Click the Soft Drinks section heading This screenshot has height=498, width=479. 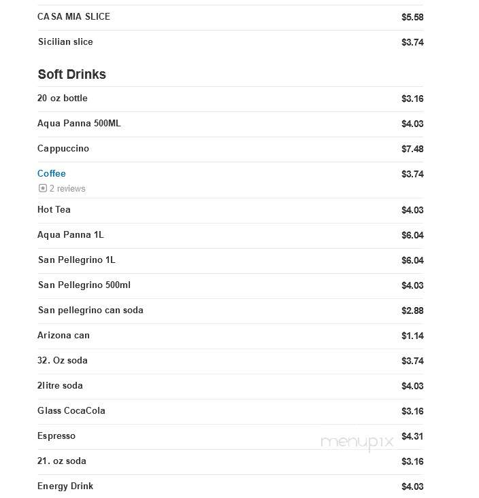tap(72, 74)
